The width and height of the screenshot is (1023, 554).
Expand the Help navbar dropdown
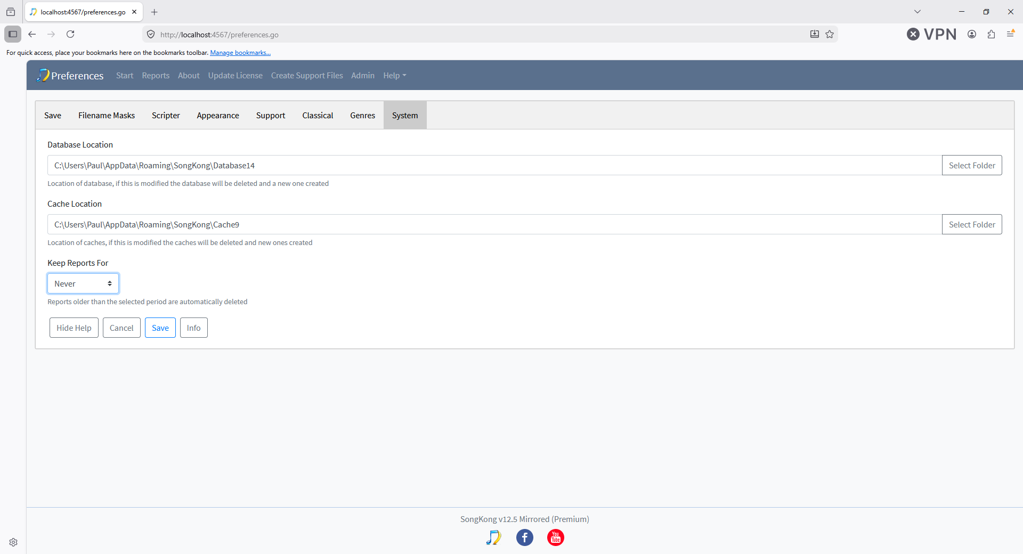(395, 75)
